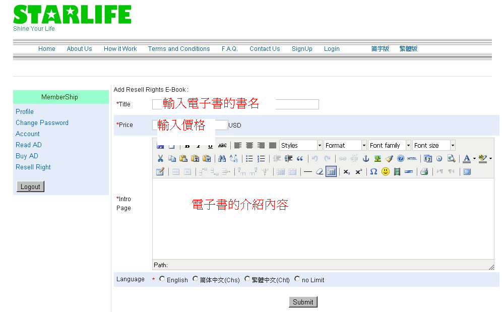The height and width of the screenshot is (312, 502).
Task: Toggle the highlighted visual aid grid icon
Action: point(331,172)
